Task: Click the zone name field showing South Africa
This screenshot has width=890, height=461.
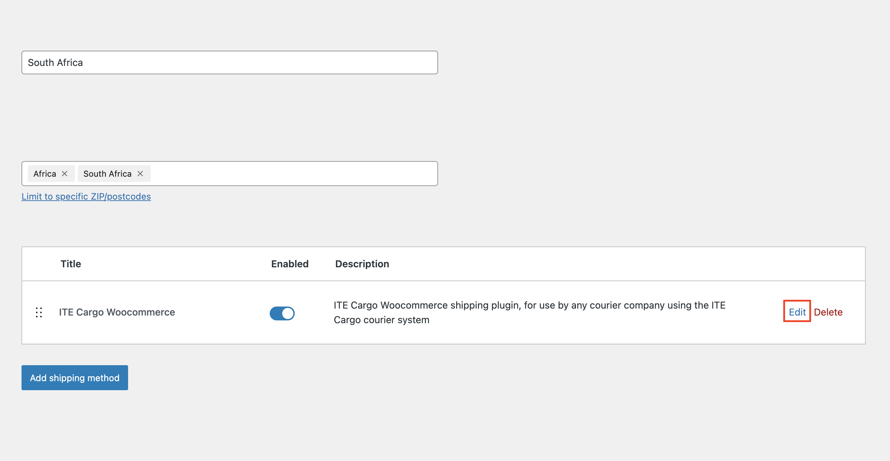Action: 229,62
